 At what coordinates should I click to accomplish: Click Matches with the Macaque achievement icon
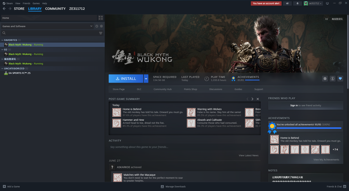point(118,178)
